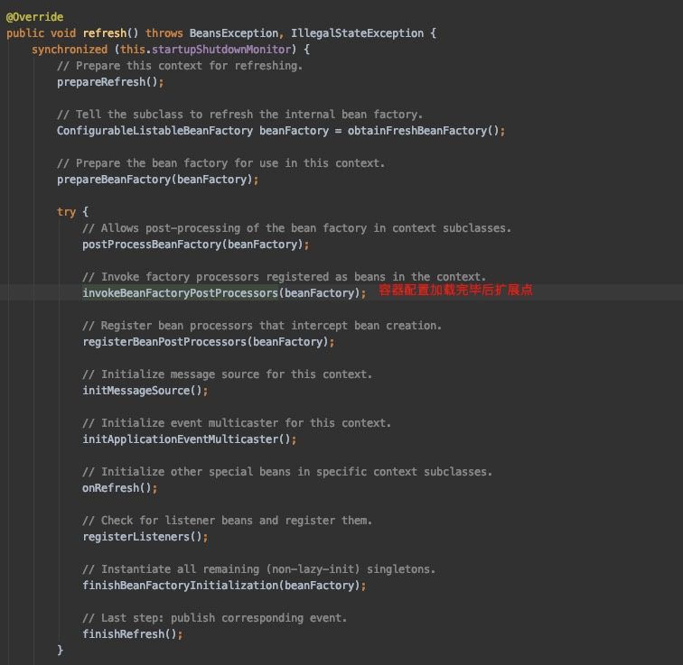Click the synchronized keyword
This screenshot has width=683, height=665.
click(x=70, y=50)
